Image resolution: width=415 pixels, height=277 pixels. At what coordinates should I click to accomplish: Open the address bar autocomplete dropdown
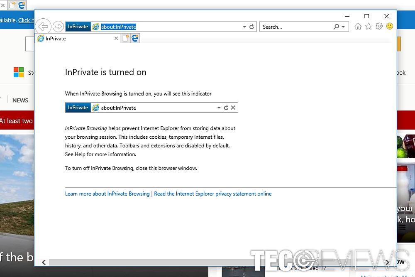(x=244, y=27)
